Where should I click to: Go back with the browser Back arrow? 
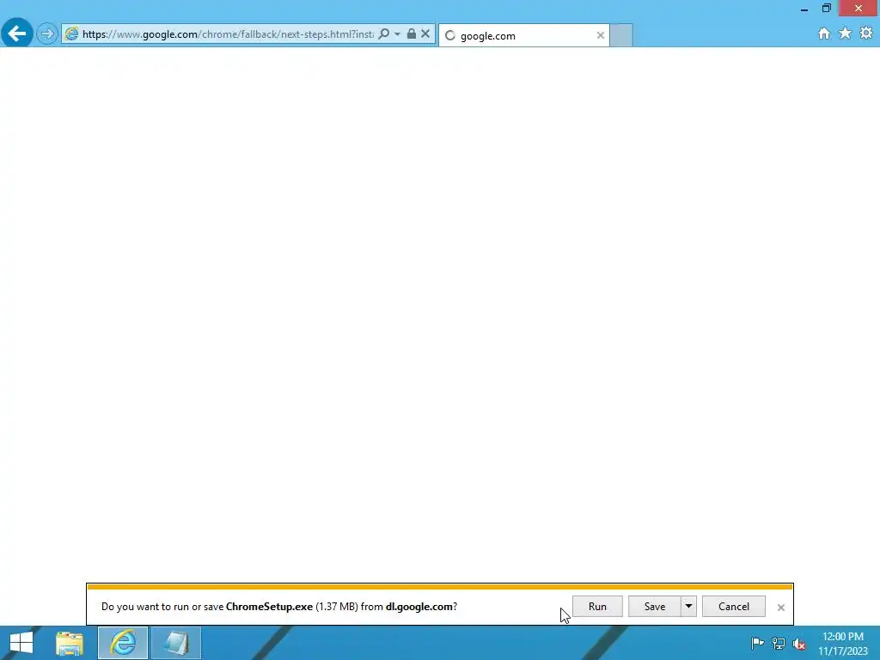[17, 34]
